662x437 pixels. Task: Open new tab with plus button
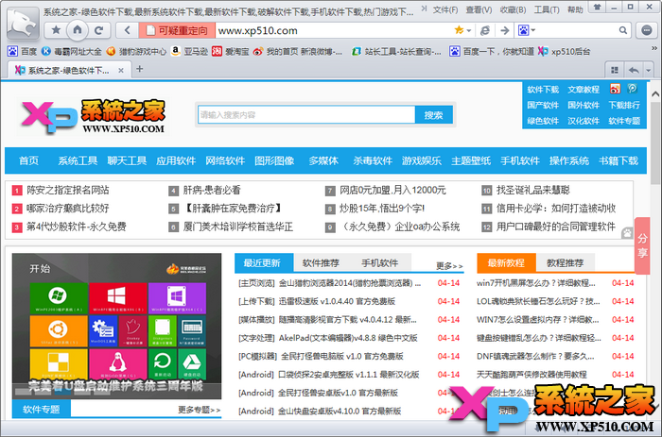pos(140,69)
